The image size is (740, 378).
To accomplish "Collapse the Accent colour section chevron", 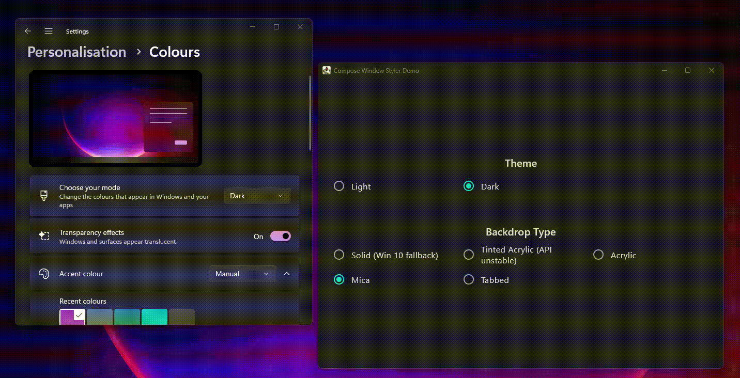I will click(x=287, y=274).
